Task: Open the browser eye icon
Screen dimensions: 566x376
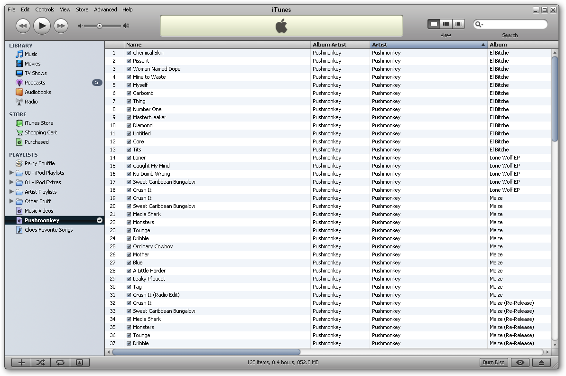Action: coord(520,362)
